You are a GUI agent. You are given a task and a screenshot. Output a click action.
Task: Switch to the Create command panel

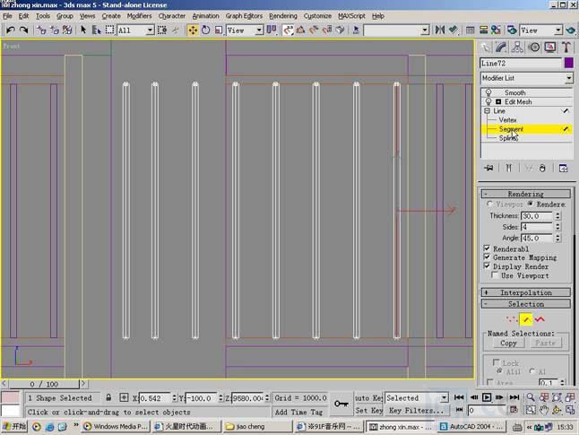[x=485, y=48]
